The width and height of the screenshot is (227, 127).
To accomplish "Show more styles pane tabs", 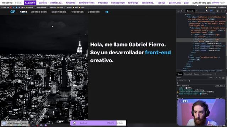I will pyautogui.click(x=215, y=74).
